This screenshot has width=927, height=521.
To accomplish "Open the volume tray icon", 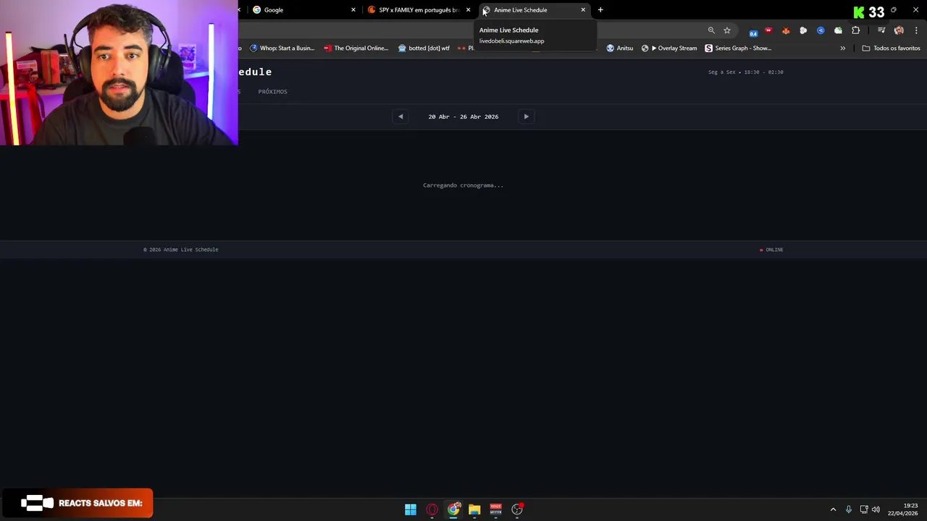I will click(876, 509).
